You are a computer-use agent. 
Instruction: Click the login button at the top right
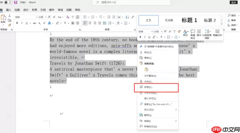tap(233, 2)
